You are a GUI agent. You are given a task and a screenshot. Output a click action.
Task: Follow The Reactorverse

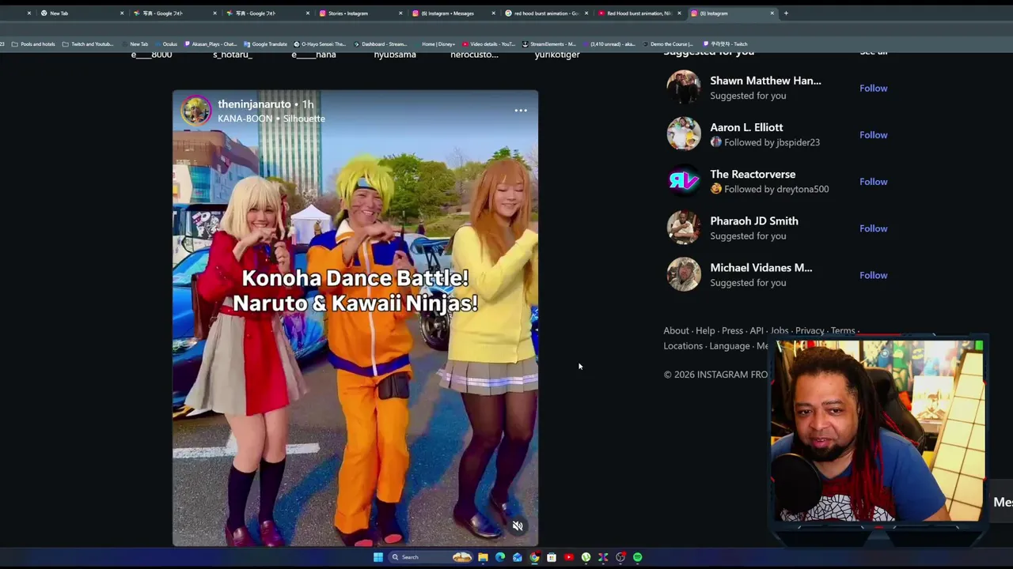pos(874,181)
